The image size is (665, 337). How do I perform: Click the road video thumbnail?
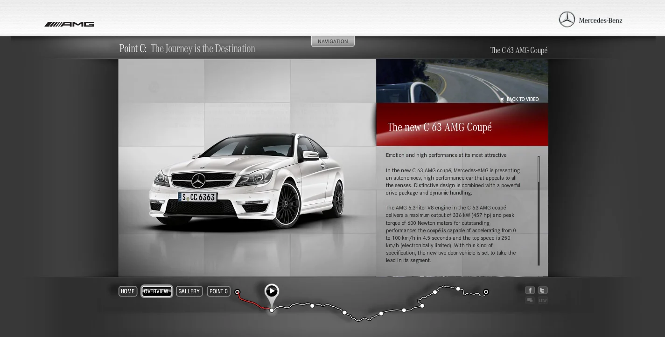[x=462, y=81]
